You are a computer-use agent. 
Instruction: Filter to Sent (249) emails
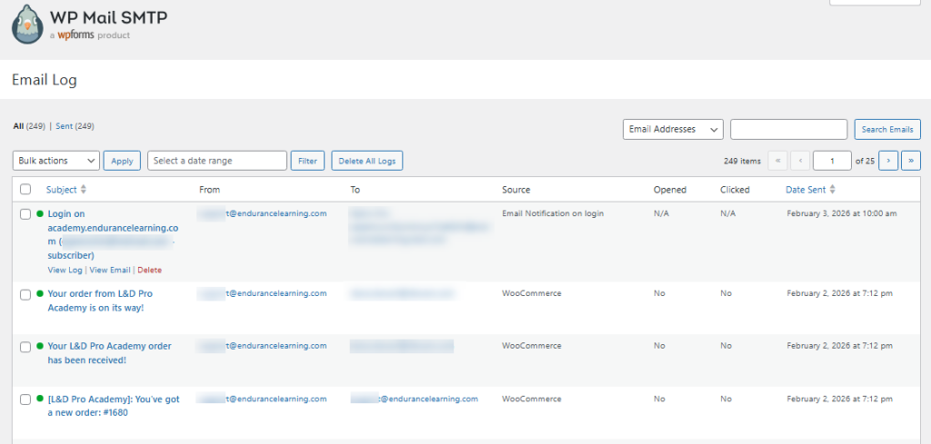coord(75,126)
